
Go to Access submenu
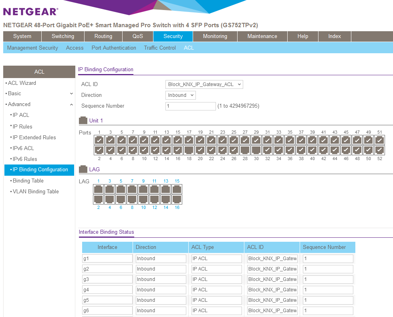(x=75, y=48)
